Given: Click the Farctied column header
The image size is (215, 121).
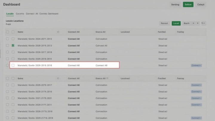Looking at the screenshot, I should [162, 32].
